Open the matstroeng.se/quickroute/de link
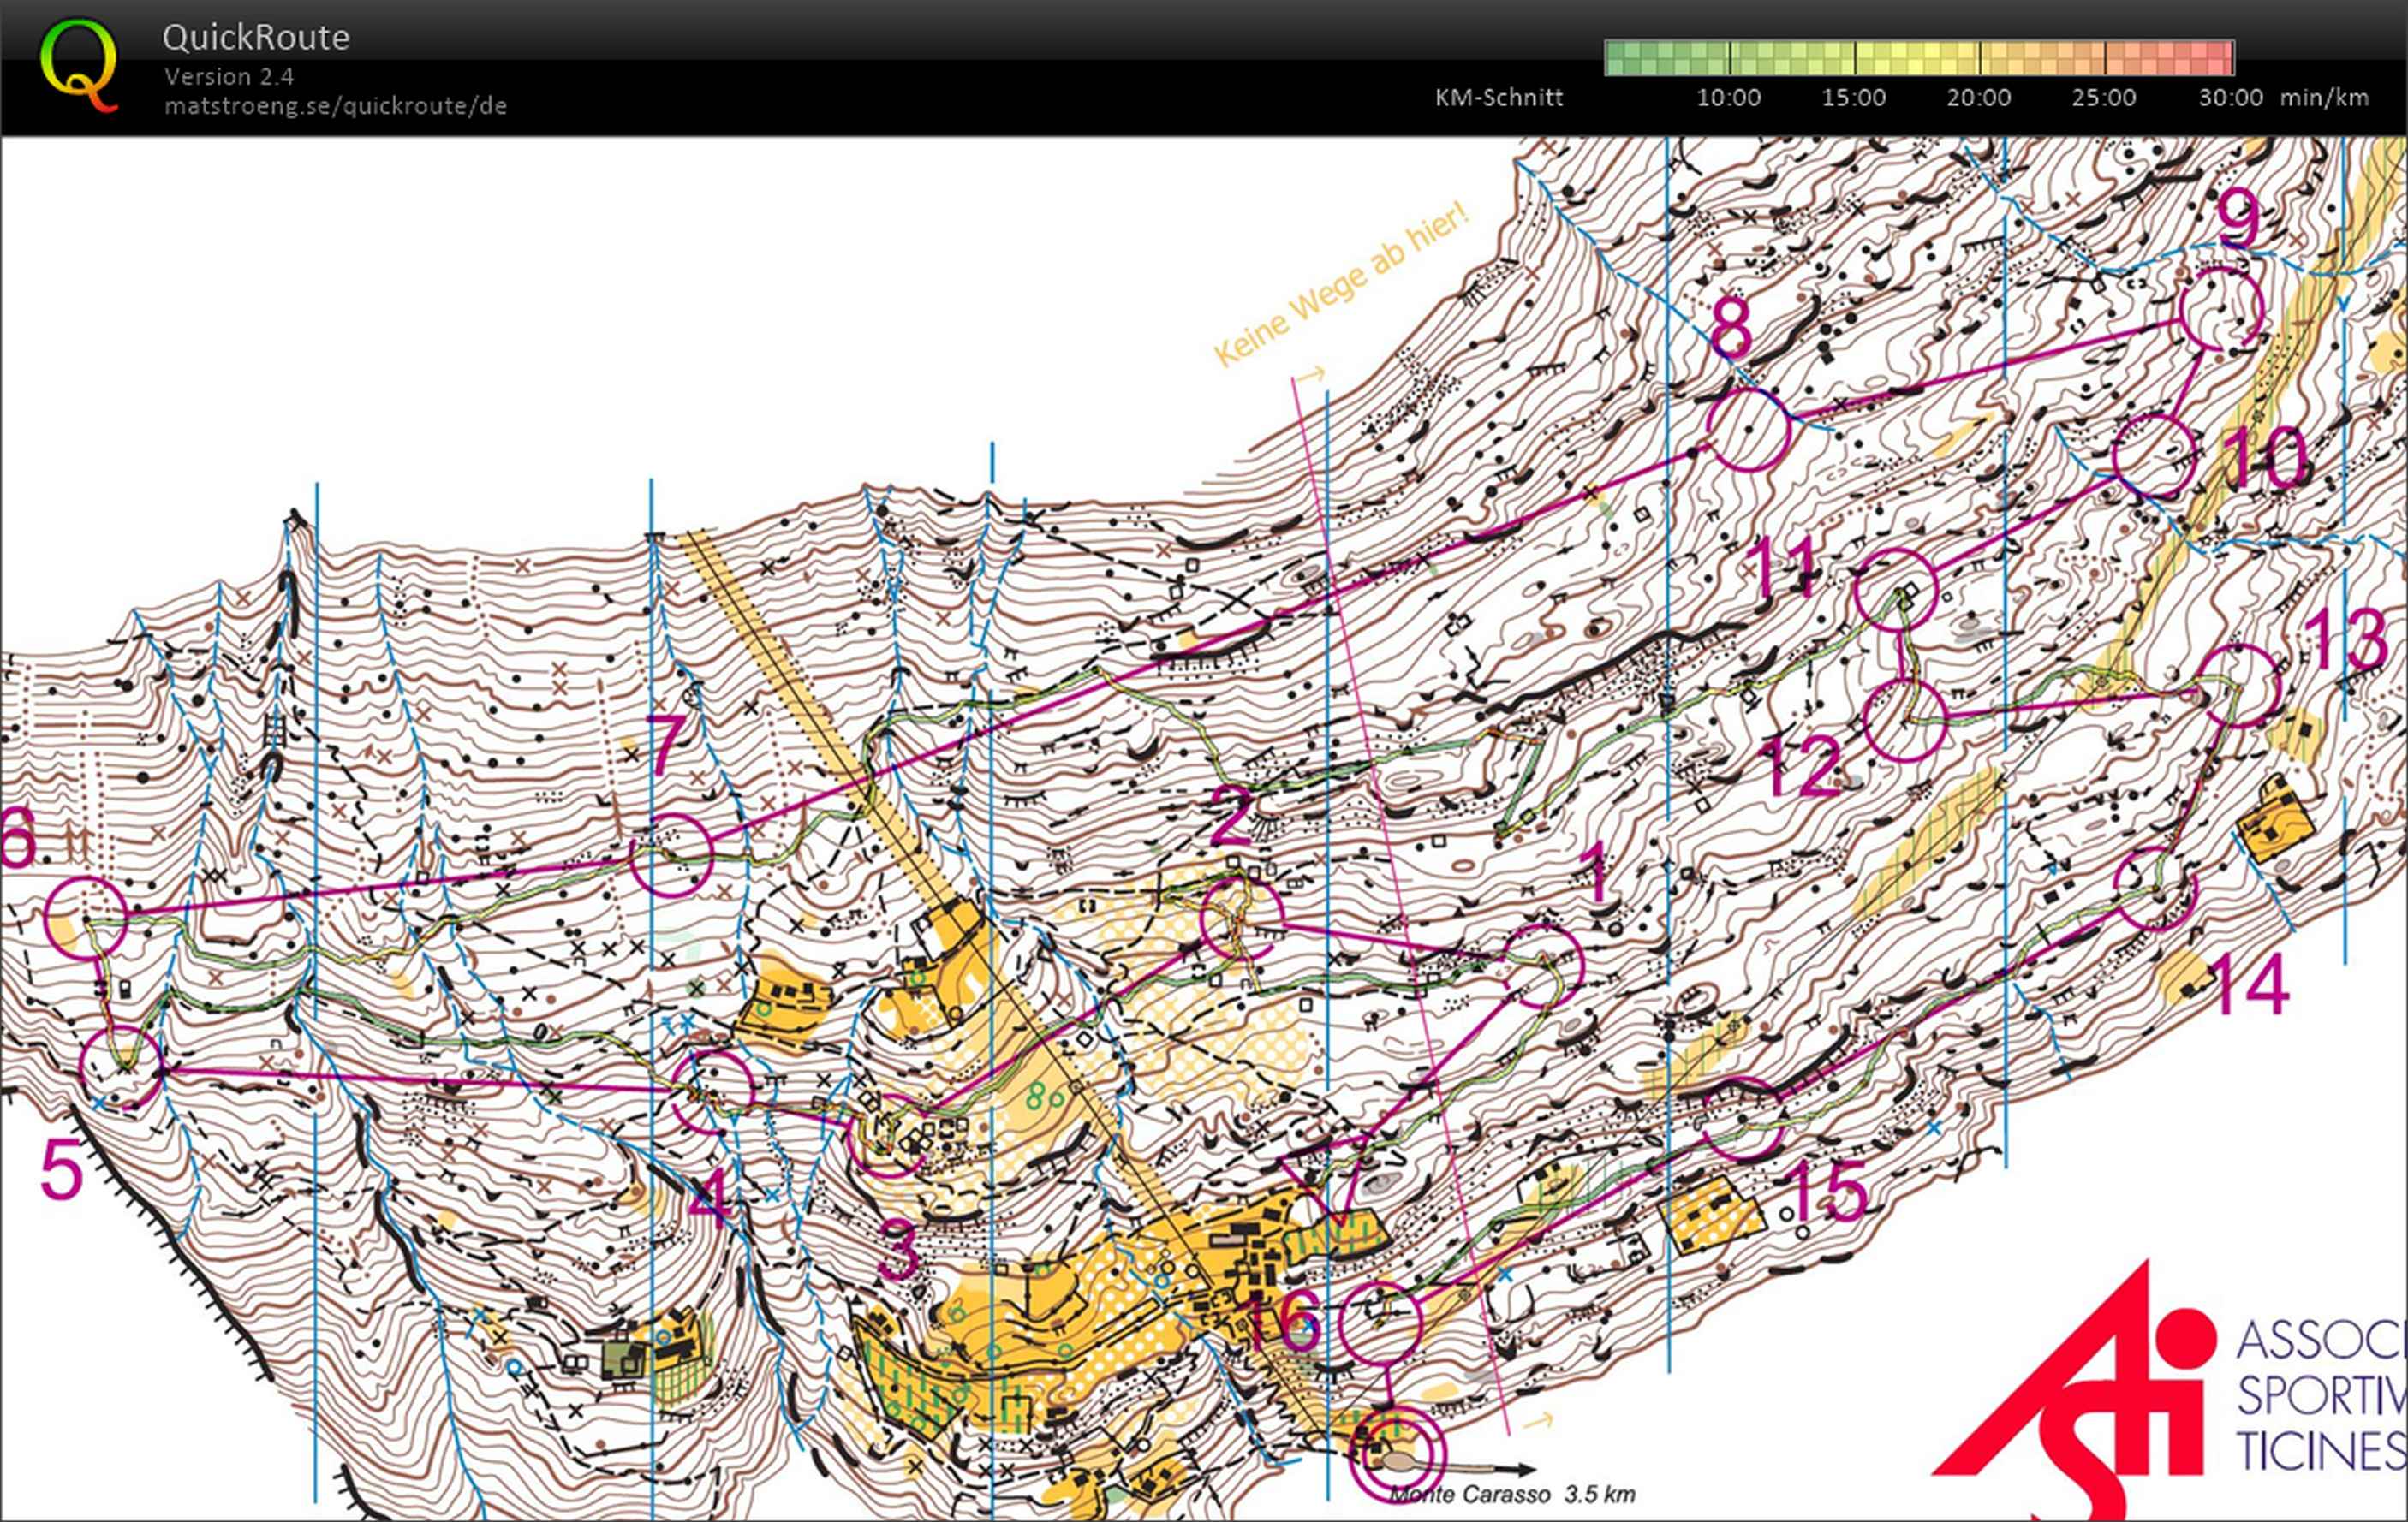2408x1522 pixels. tap(335, 106)
